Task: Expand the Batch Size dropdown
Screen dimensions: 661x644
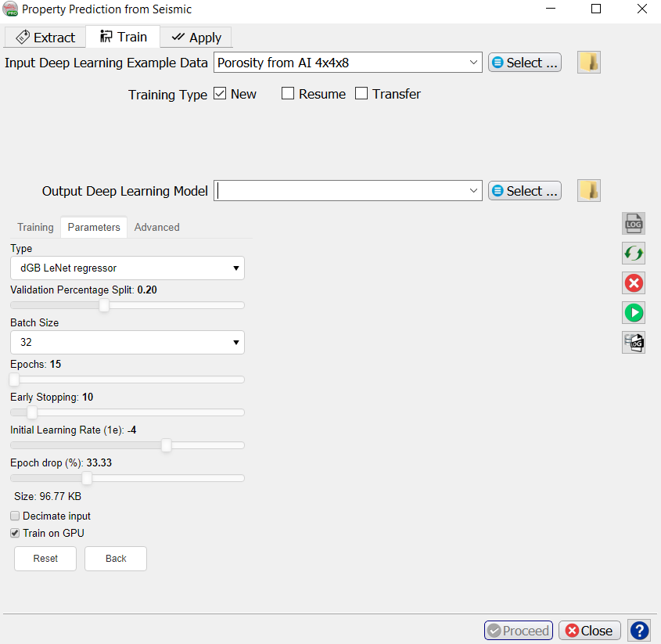Action: [128, 343]
